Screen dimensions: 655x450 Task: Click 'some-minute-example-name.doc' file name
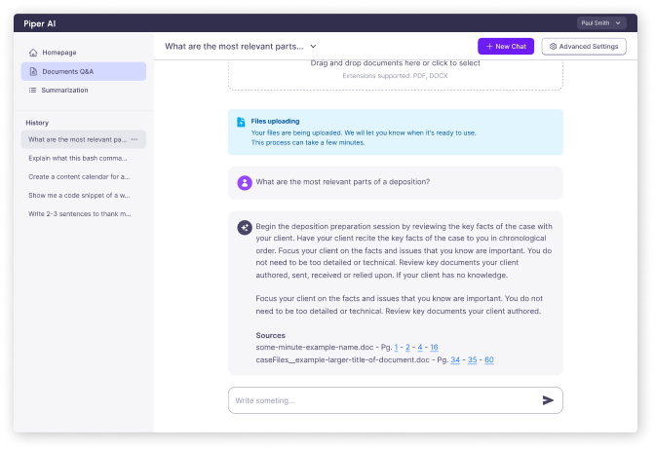315,348
